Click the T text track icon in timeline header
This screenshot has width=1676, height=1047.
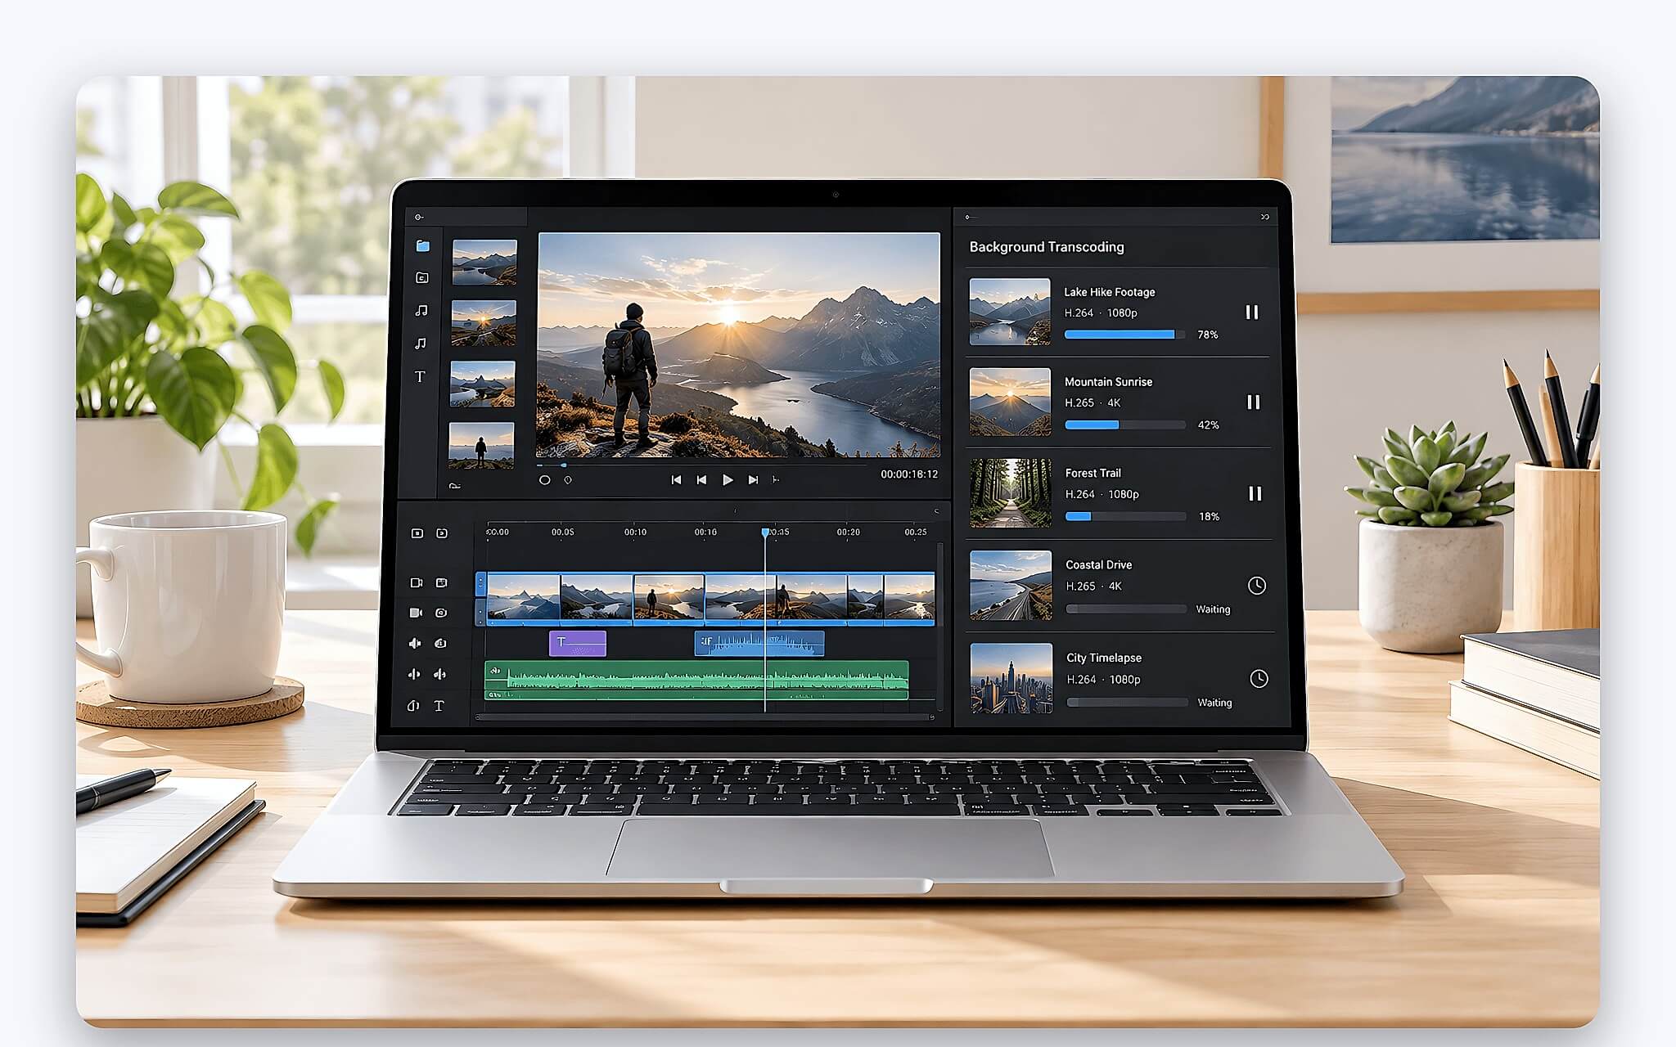click(x=439, y=706)
